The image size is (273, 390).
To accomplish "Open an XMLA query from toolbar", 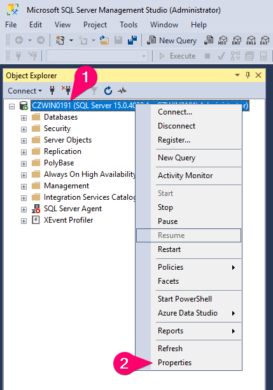I will click(x=251, y=40).
